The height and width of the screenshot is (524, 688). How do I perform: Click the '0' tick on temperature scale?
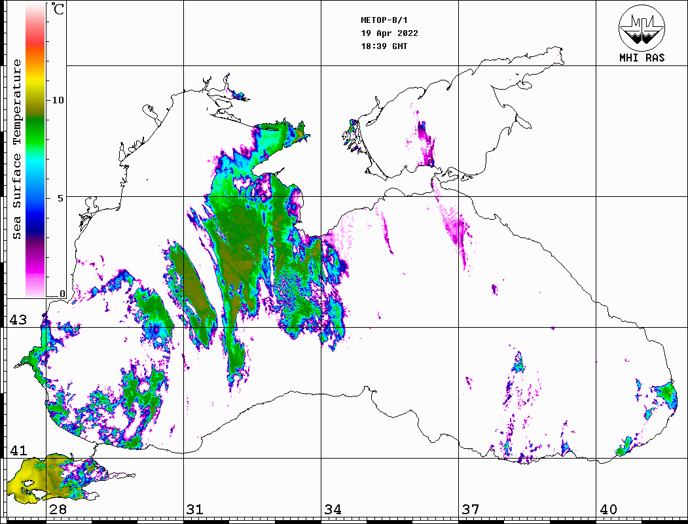click(x=62, y=294)
